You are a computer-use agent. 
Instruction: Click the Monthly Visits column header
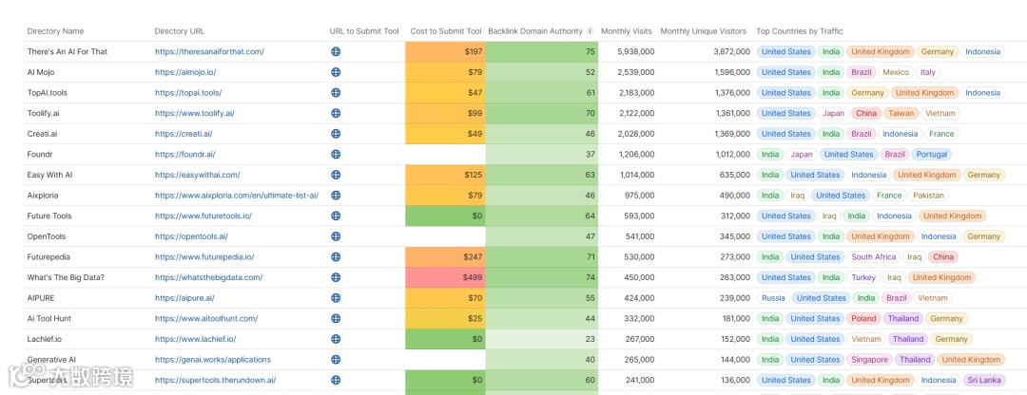[x=628, y=31]
